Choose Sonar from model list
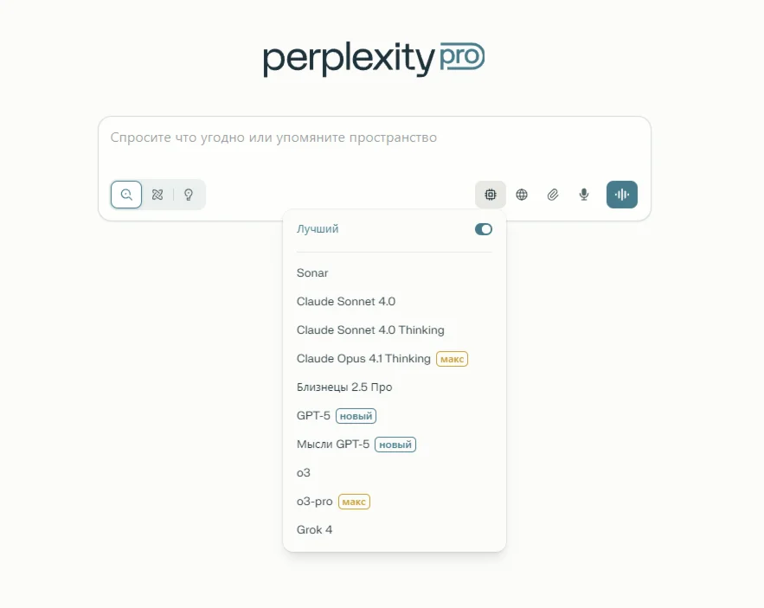This screenshot has height=608, width=764. pyautogui.click(x=312, y=273)
